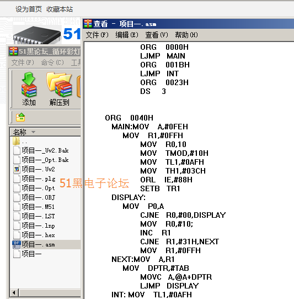This screenshot has height=299, width=294.
Task: Click the left scroll arrow in file list
Action: pyautogui.click(x=14, y=292)
